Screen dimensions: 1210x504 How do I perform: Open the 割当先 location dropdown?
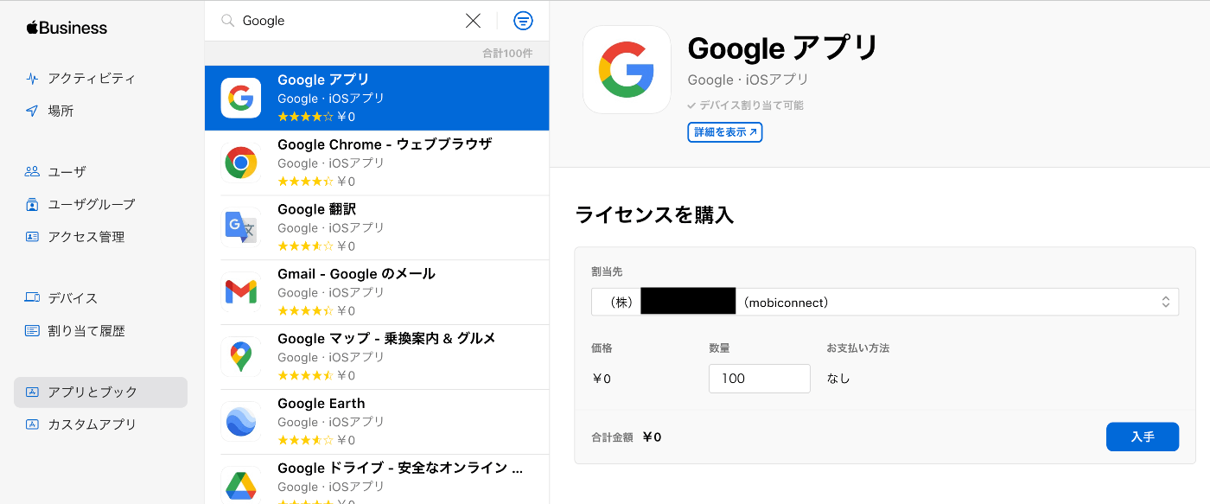click(x=885, y=303)
